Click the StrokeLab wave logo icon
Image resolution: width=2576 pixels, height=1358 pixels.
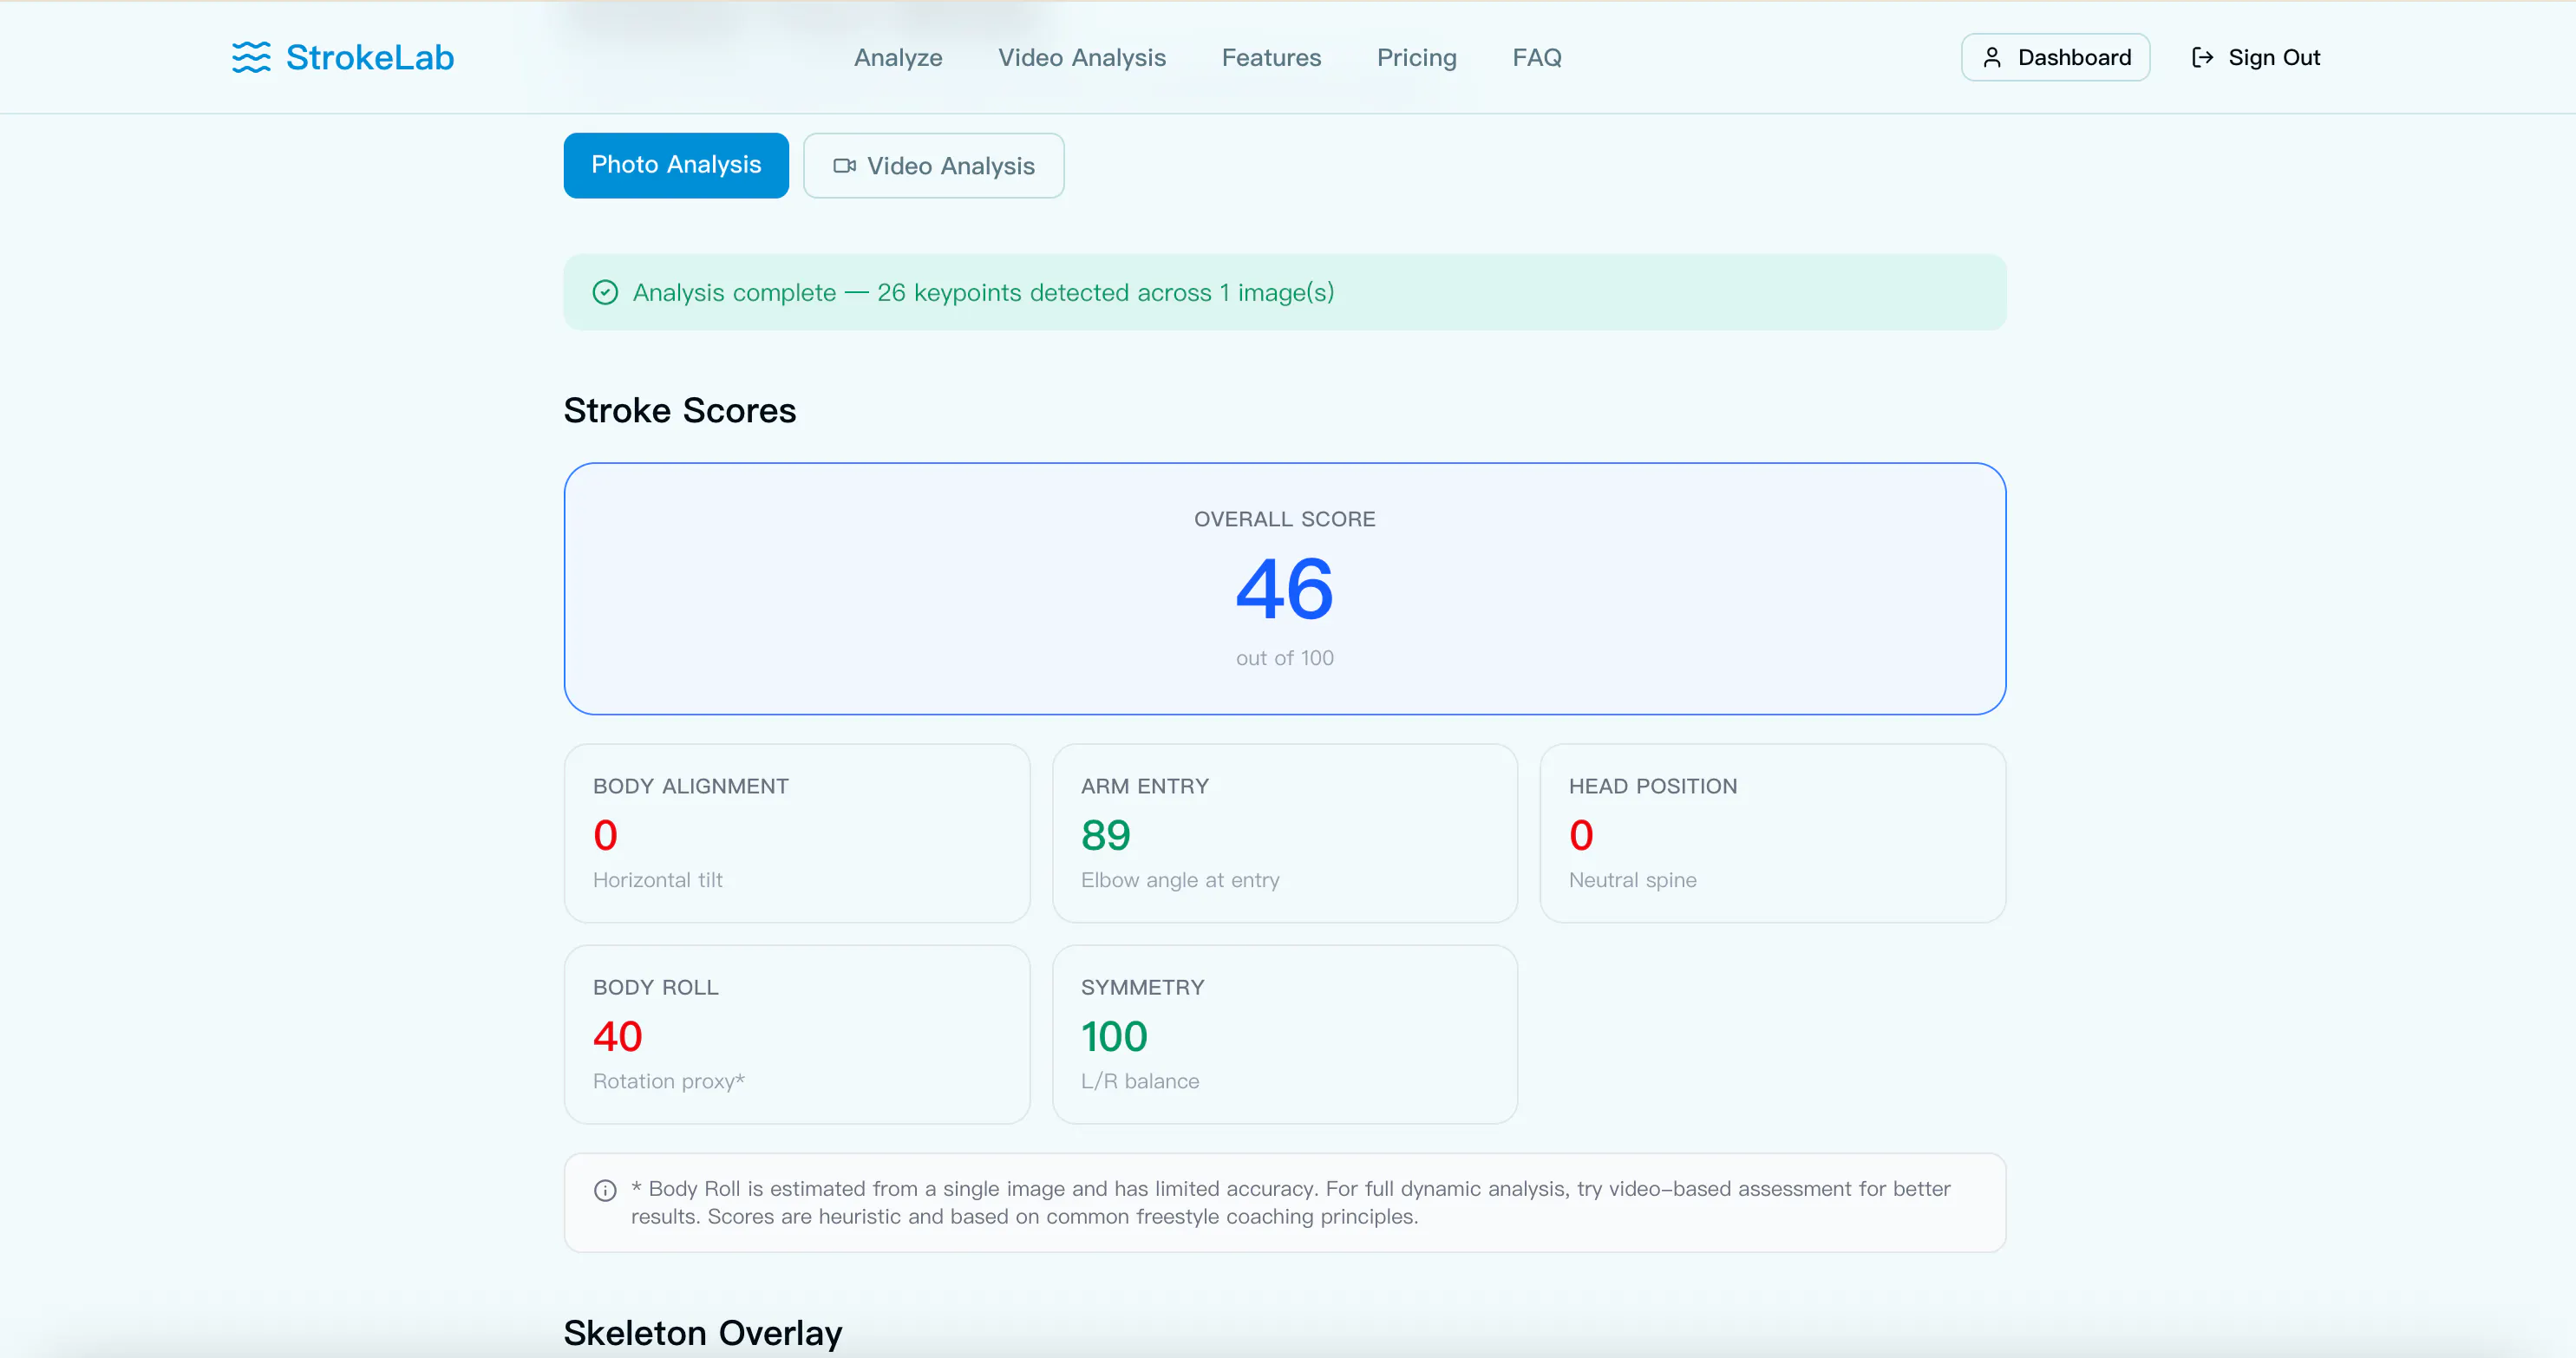(x=251, y=57)
